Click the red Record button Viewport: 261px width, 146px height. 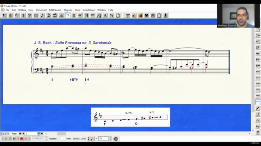click(x=22, y=139)
